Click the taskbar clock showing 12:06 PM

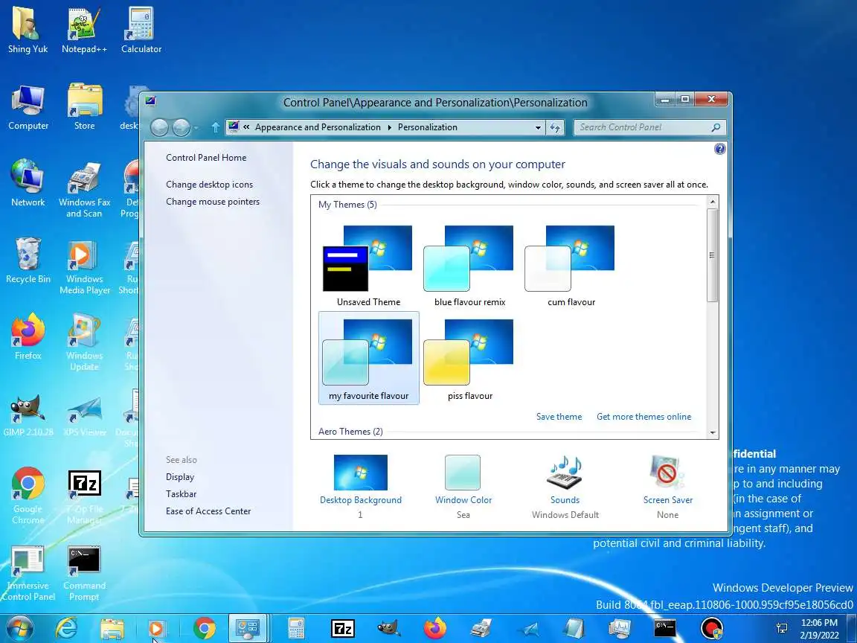819,629
